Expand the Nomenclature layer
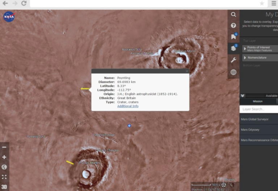The width and height of the screenshot is (278, 191). (x=245, y=58)
